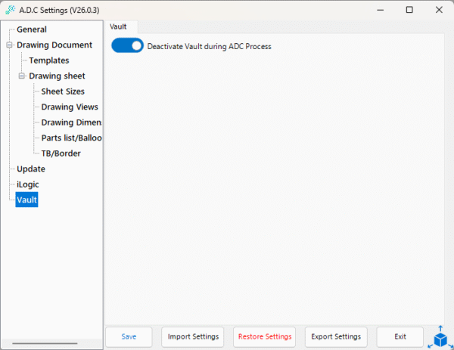The image size is (454, 350).
Task: Open Drawing Views settings
Action: point(70,107)
